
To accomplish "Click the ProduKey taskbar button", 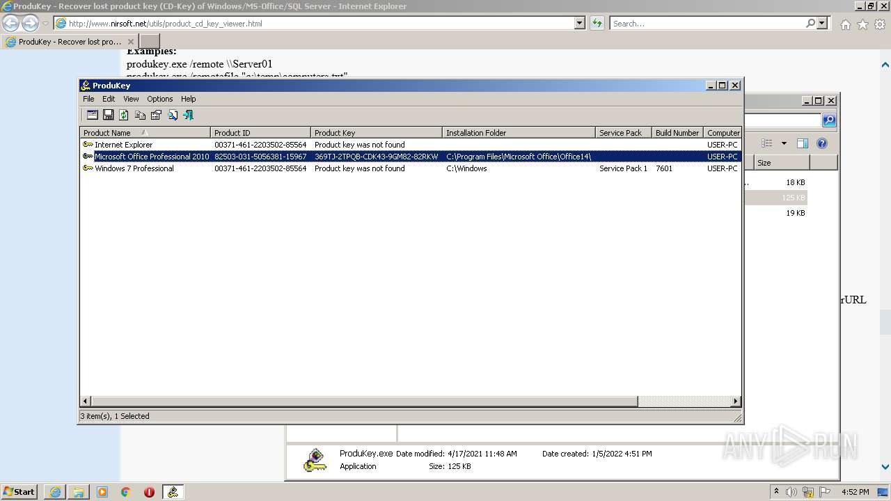I will 173,492.
